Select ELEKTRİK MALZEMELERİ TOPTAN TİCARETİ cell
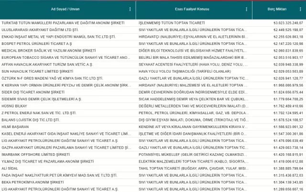The height and width of the screenshot is (192, 306). (194, 161)
